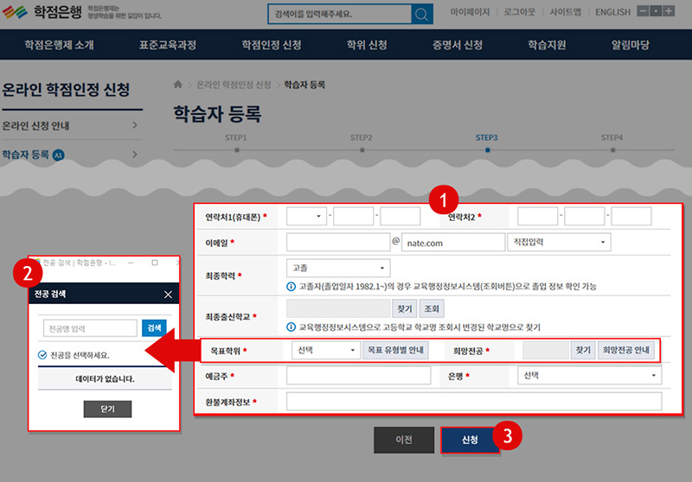Click the magnifier search icon in header
This screenshot has height=482, width=692.
coord(421,15)
